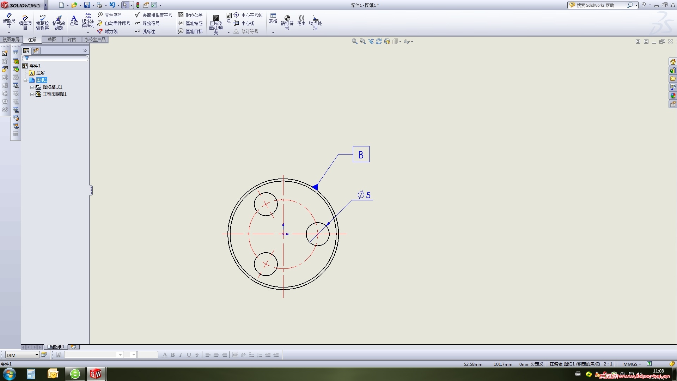Insert a Note (注释) annotation
This screenshot has height=381, width=677.
point(74,20)
